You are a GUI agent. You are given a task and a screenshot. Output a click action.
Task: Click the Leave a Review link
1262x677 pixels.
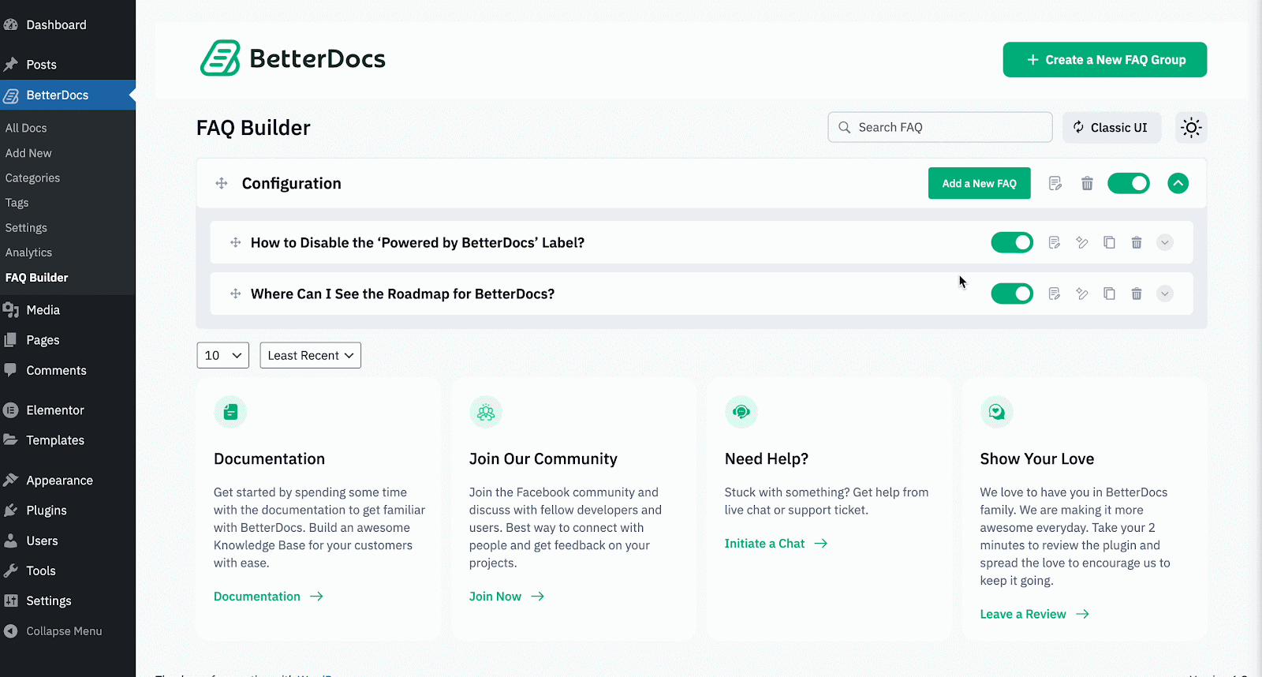1035,614
